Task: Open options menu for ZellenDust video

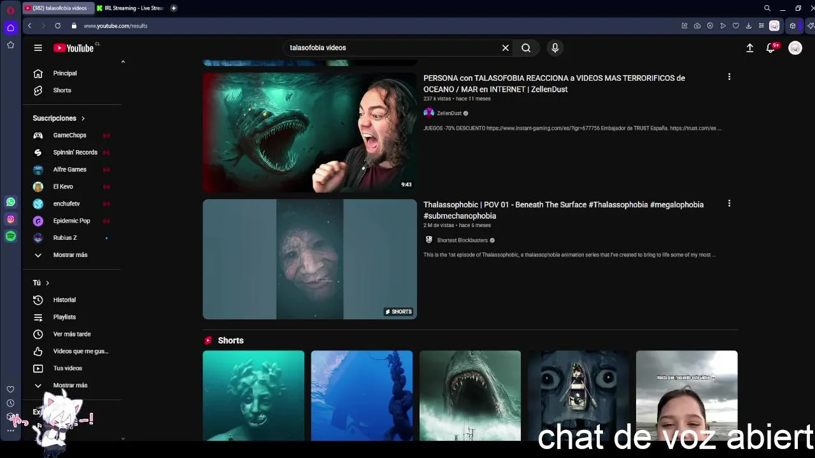Action: click(729, 77)
